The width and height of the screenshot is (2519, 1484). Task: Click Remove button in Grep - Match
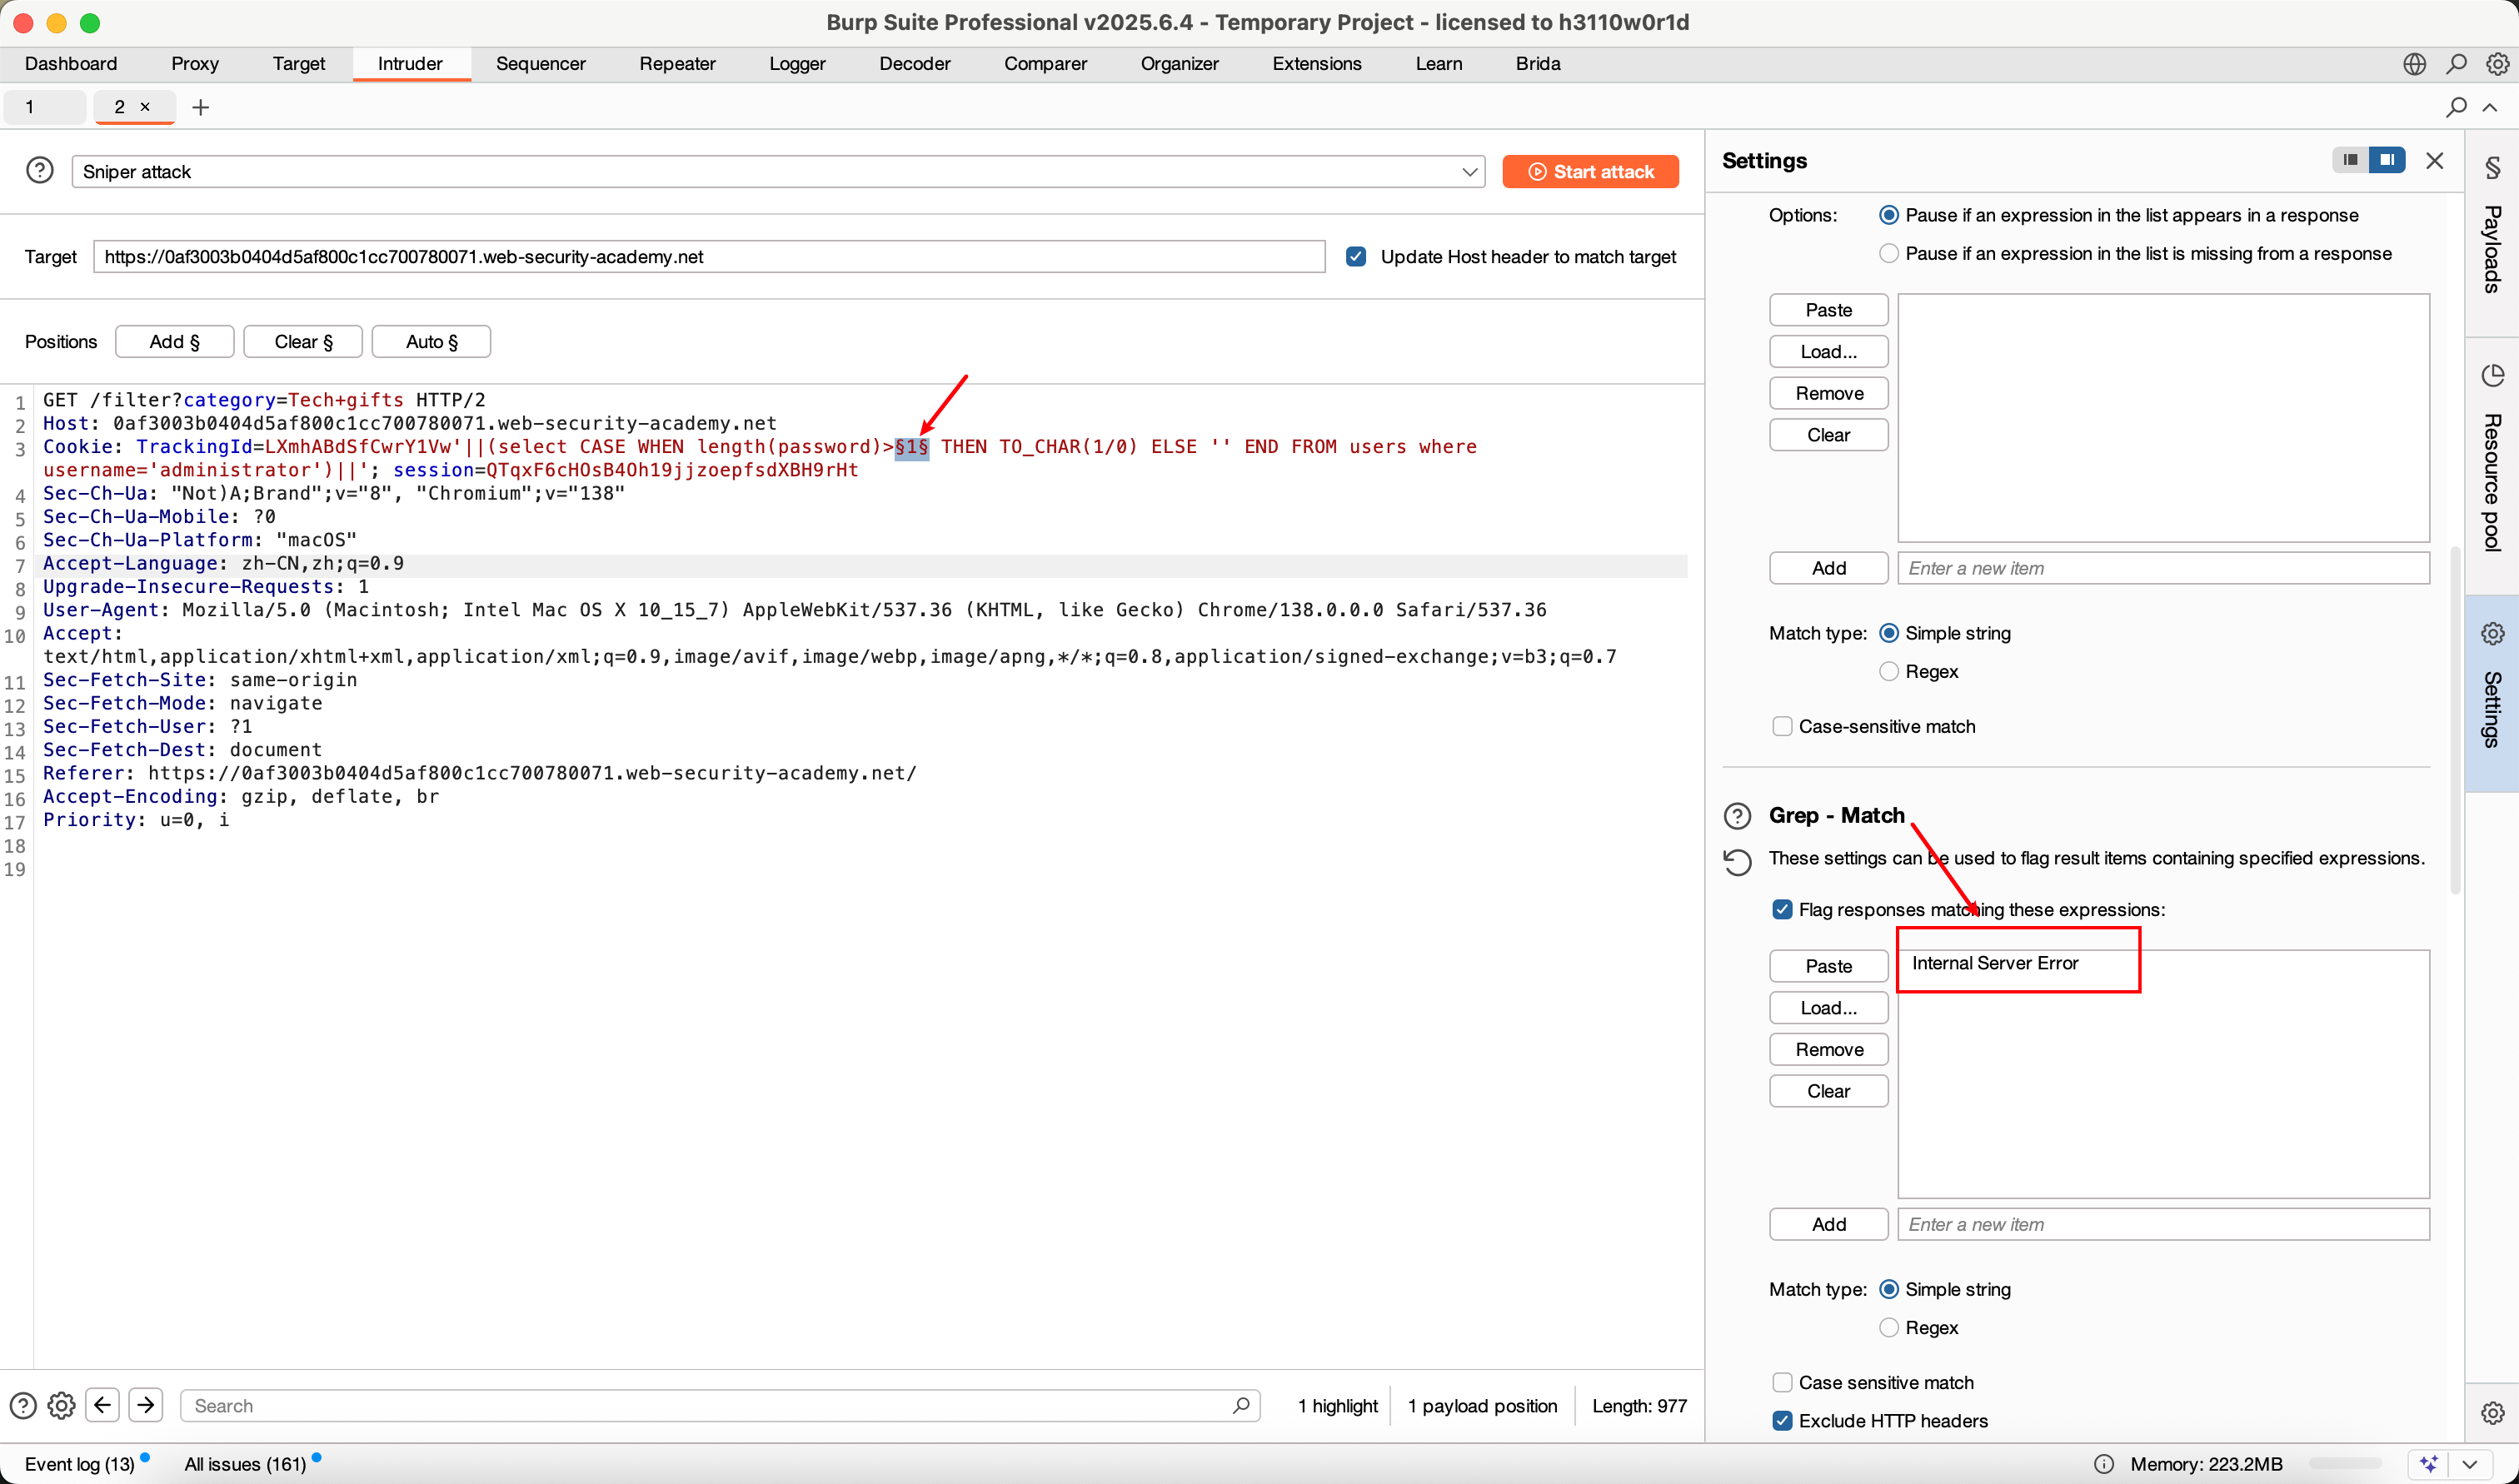tap(1829, 1050)
